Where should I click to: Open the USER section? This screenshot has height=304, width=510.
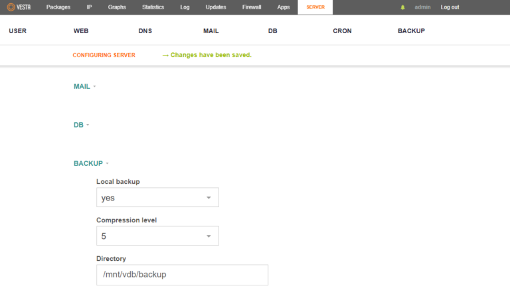click(17, 31)
